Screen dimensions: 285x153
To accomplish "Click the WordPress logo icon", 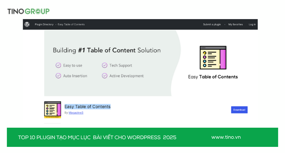I will 27,24.
